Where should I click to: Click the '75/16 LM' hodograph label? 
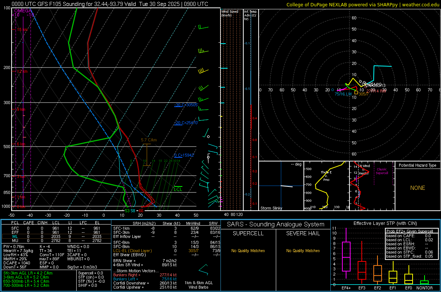(343, 94)
